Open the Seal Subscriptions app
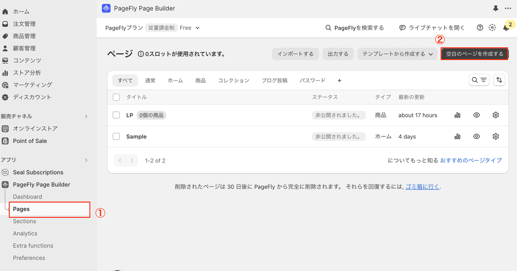The width and height of the screenshot is (517, 271). [x=38, y=172]
